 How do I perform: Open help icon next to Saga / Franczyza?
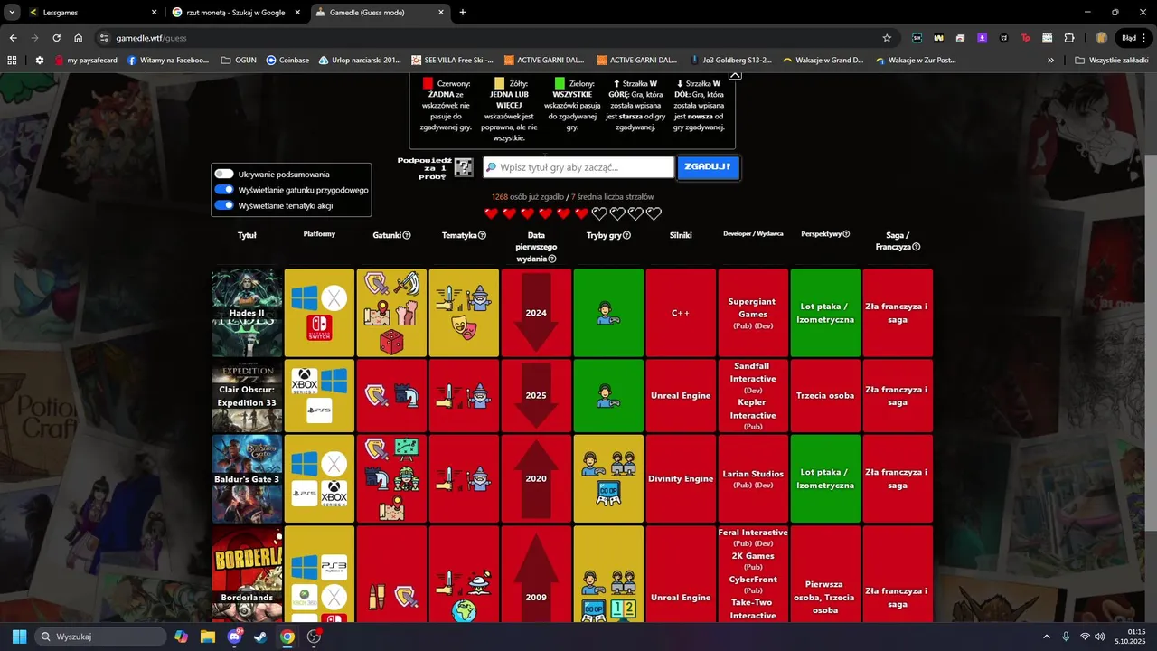point(917,247)
